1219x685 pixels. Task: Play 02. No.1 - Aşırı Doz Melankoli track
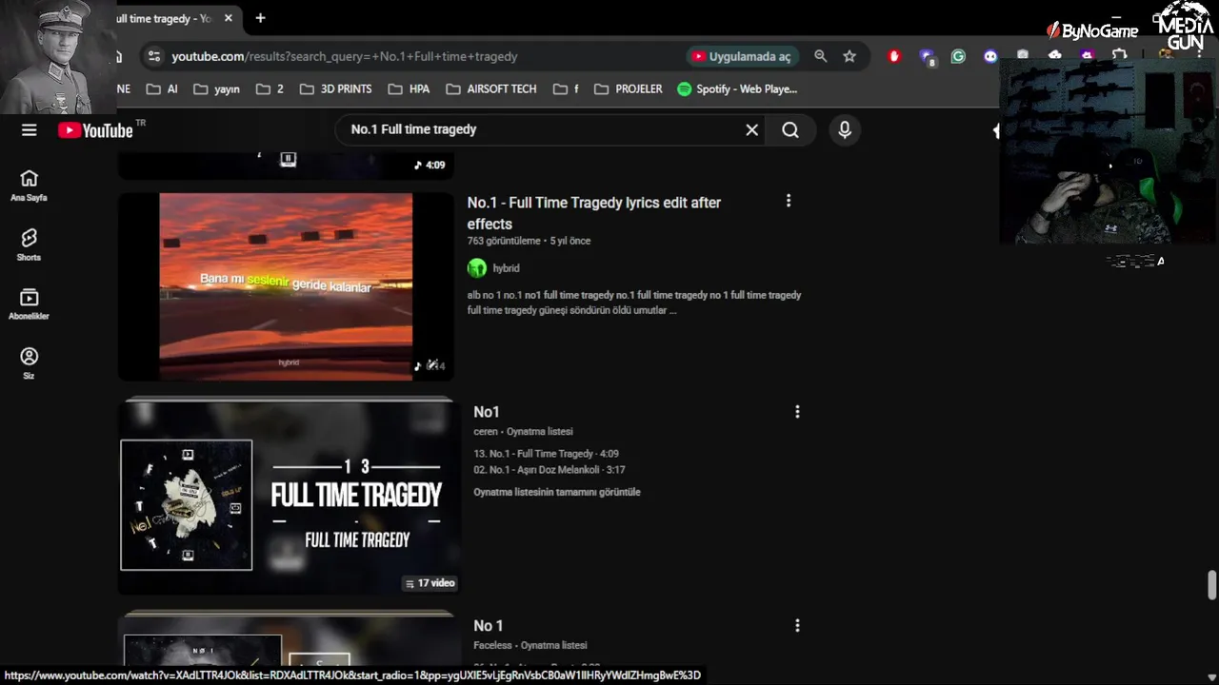550,470
